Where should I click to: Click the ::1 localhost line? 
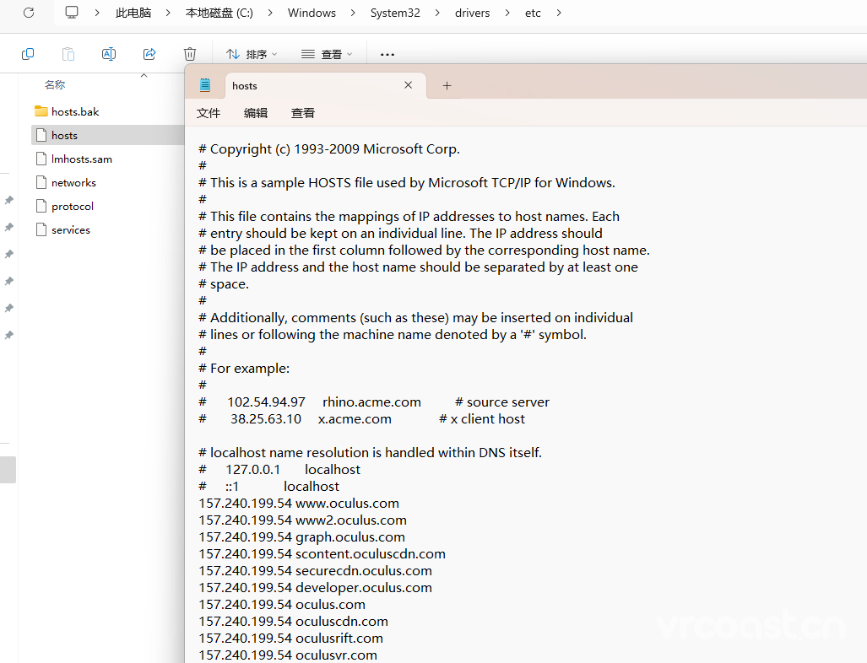pyautogui.click(x=268, y=486)
